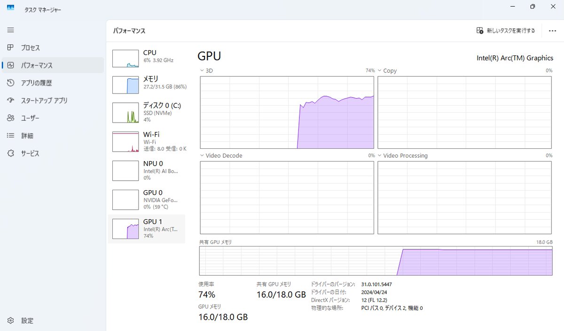Switch to 詳細 page

[53, 136]
